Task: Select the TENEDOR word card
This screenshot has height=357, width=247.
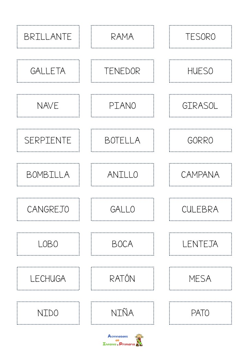Action: click(122, 71)
